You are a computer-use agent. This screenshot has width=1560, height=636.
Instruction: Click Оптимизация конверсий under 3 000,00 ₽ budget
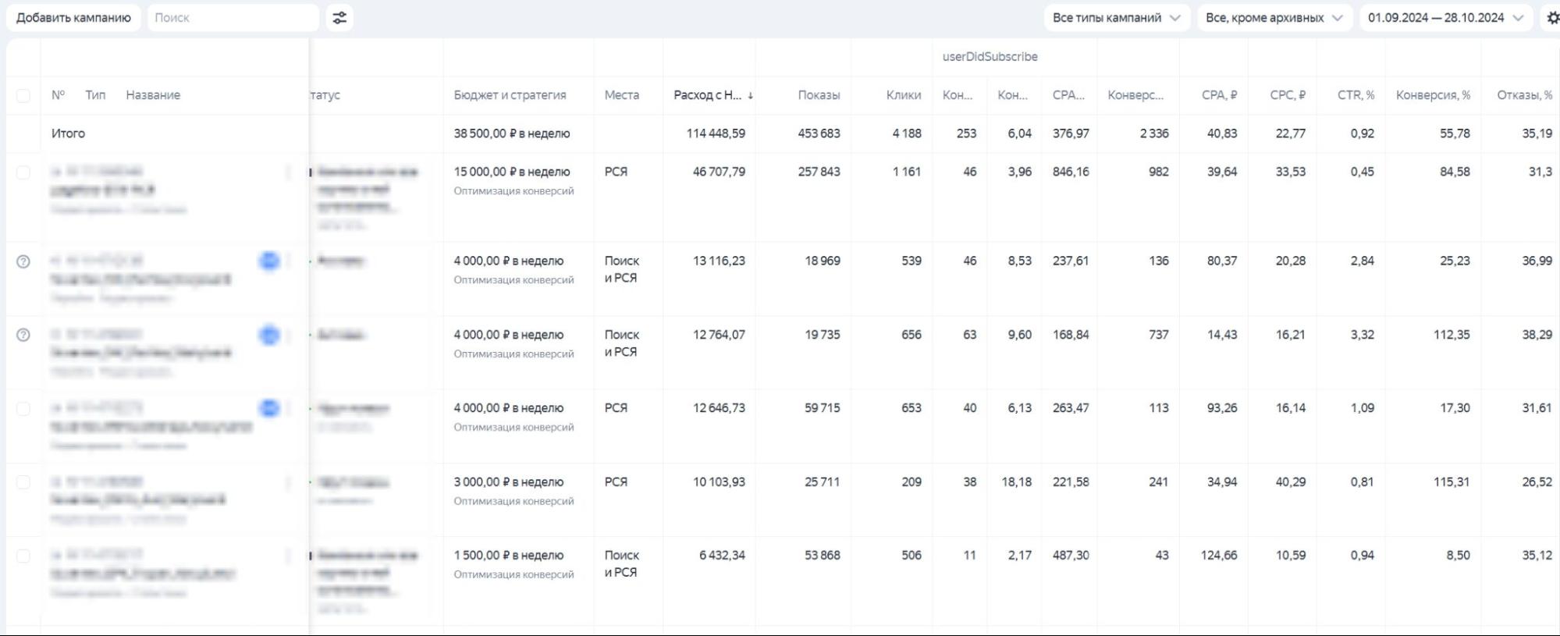pos(513,501)
